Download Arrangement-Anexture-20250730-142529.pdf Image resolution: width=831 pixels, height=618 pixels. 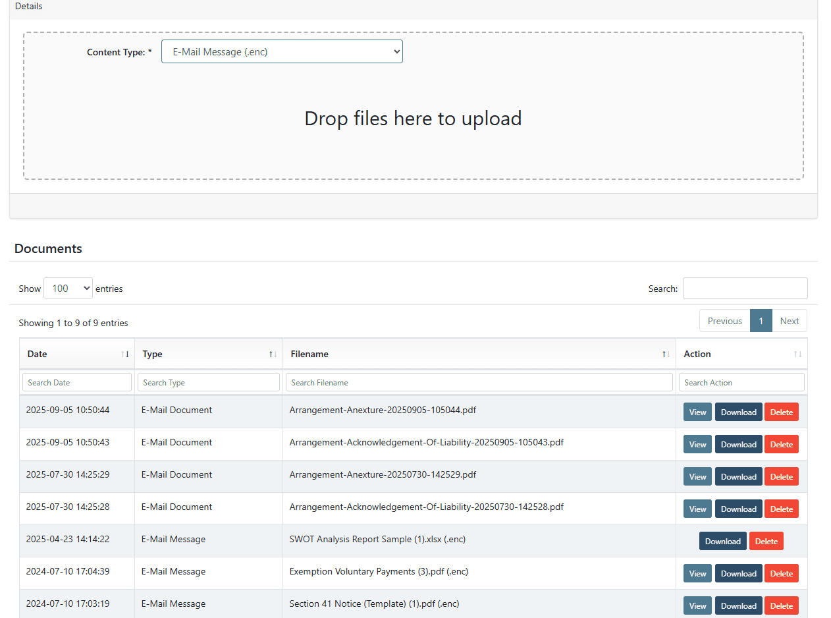tap(738, 476)
